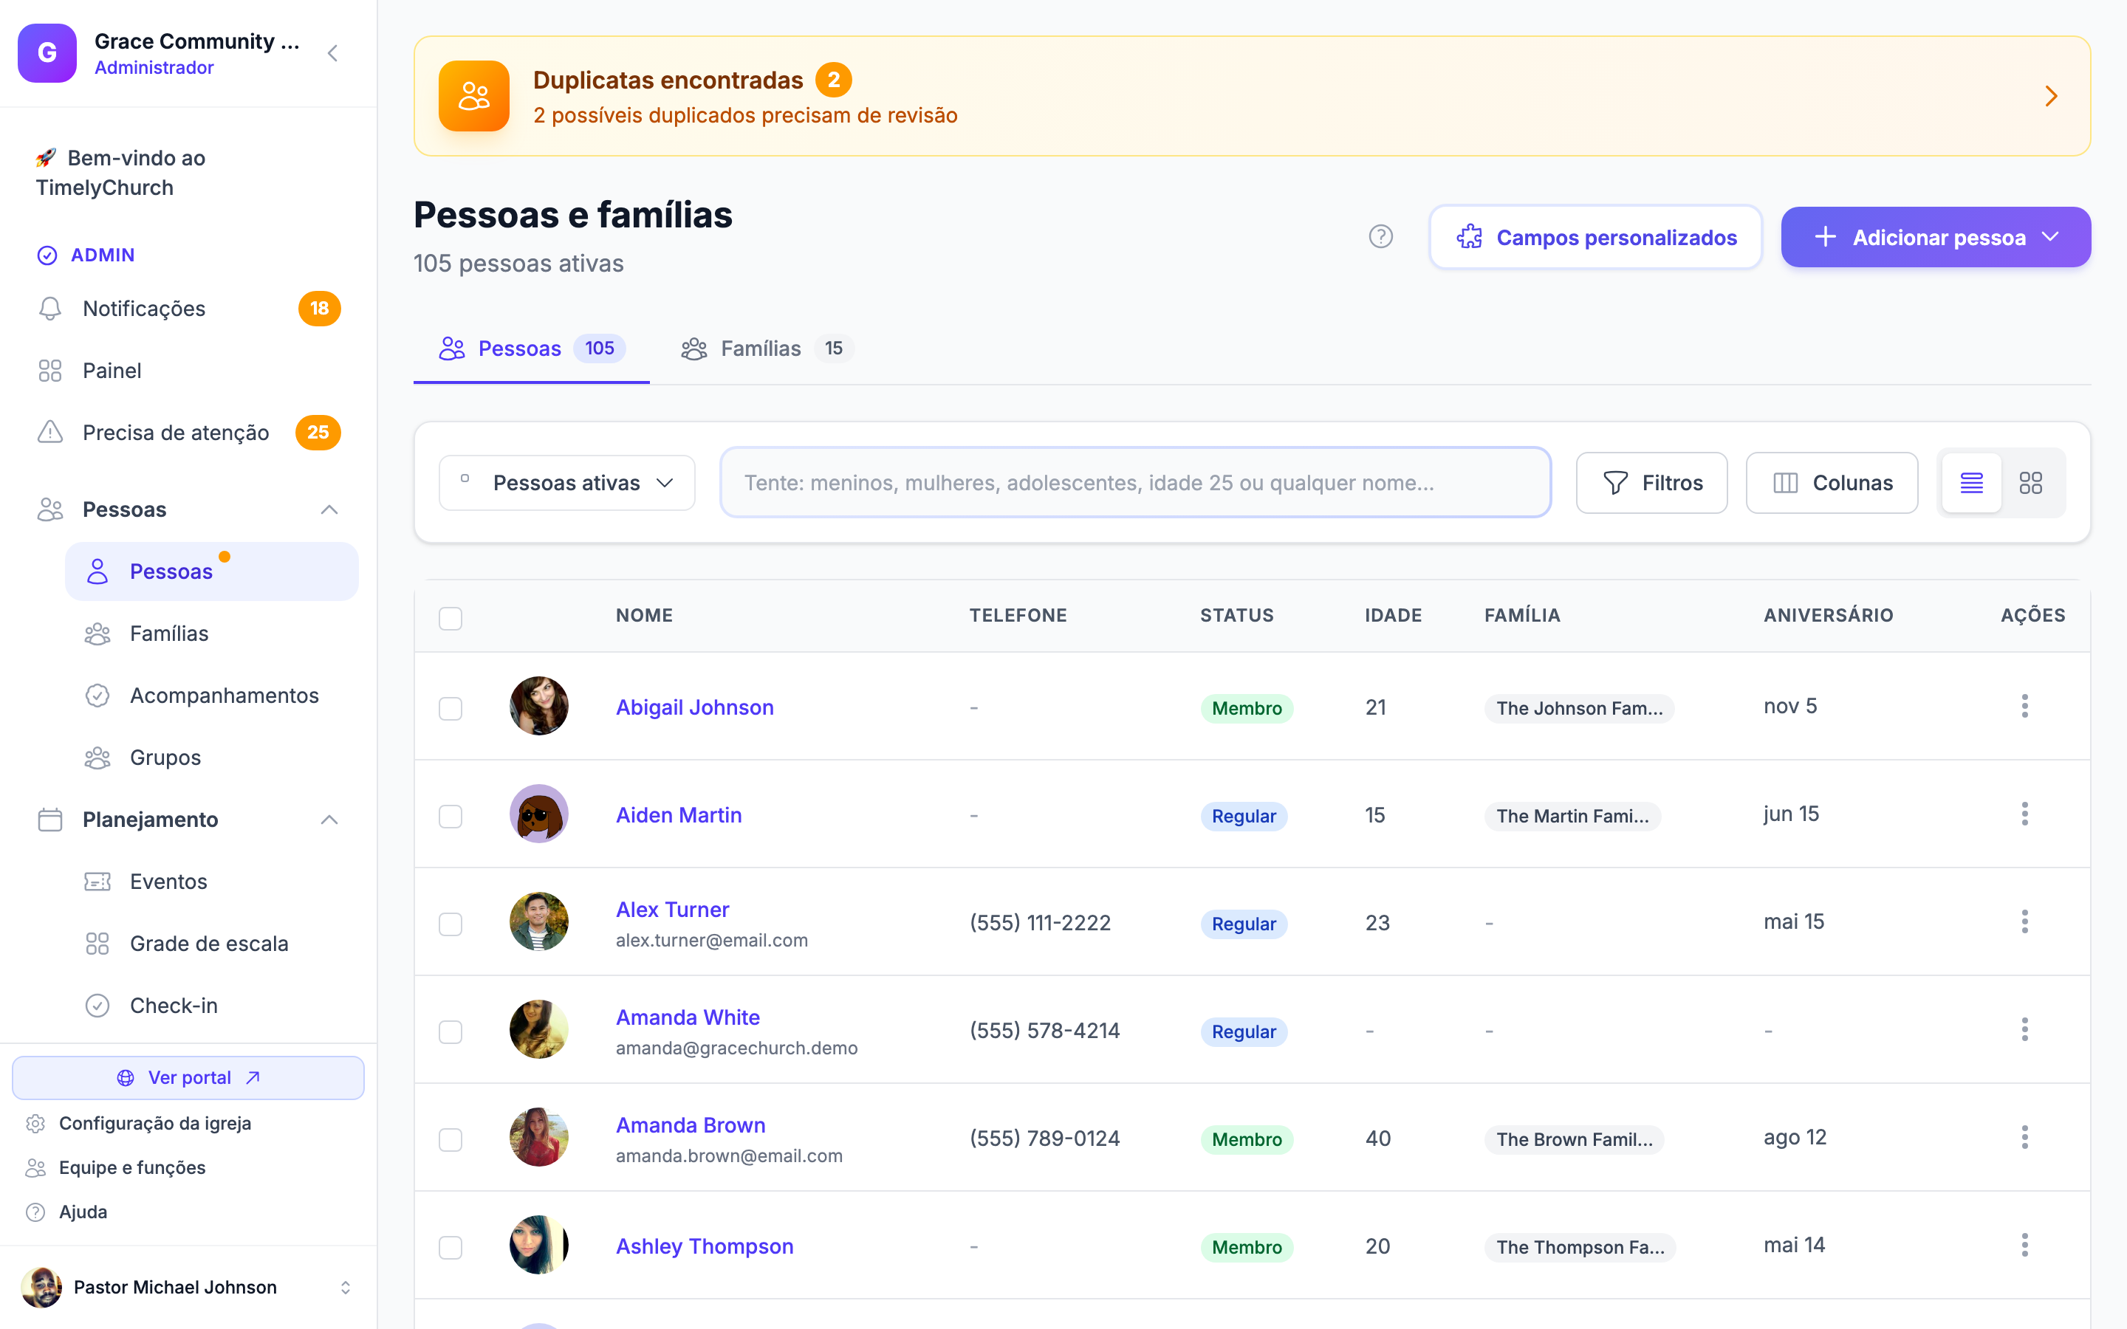Click the ADMIN label in sidebar

tap(103, 255)
